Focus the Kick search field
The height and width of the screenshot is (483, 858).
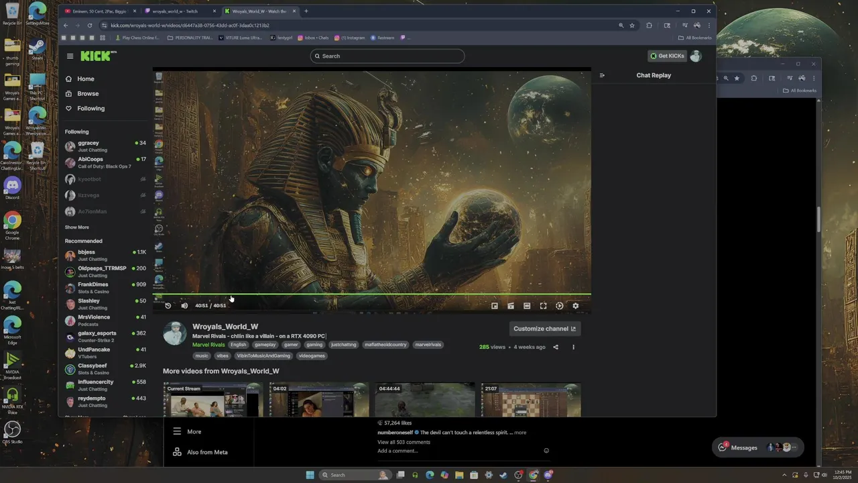[387, 56]
